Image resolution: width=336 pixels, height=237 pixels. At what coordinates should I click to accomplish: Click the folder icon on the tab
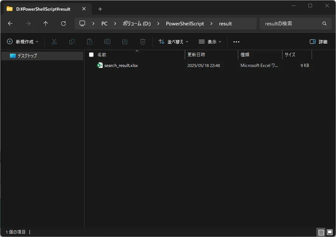[x=10, y=9]
